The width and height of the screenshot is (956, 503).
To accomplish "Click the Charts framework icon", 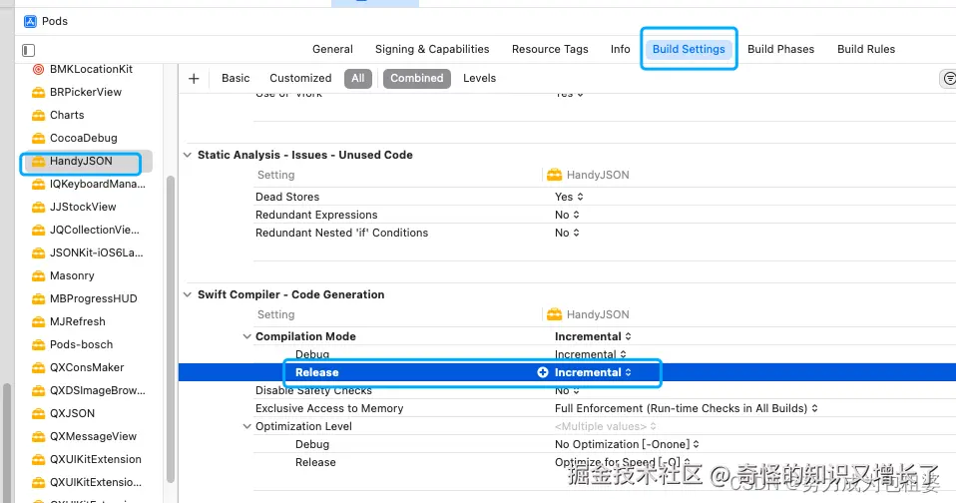I will (x=38, y=115).
